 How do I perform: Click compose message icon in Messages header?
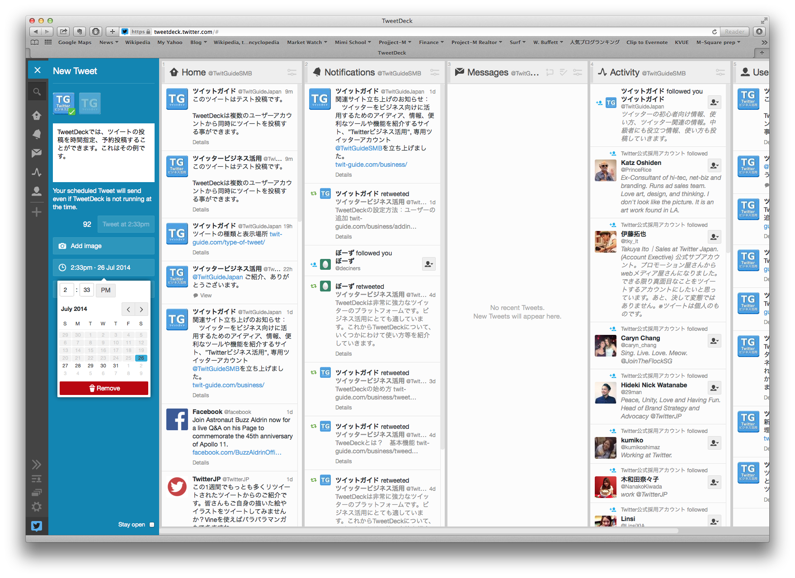pyautogui.click(x=550, y=72)
